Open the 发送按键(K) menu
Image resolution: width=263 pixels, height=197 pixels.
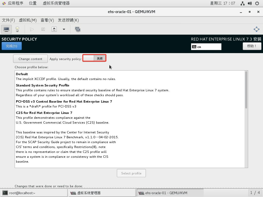[x=68, y=20]
